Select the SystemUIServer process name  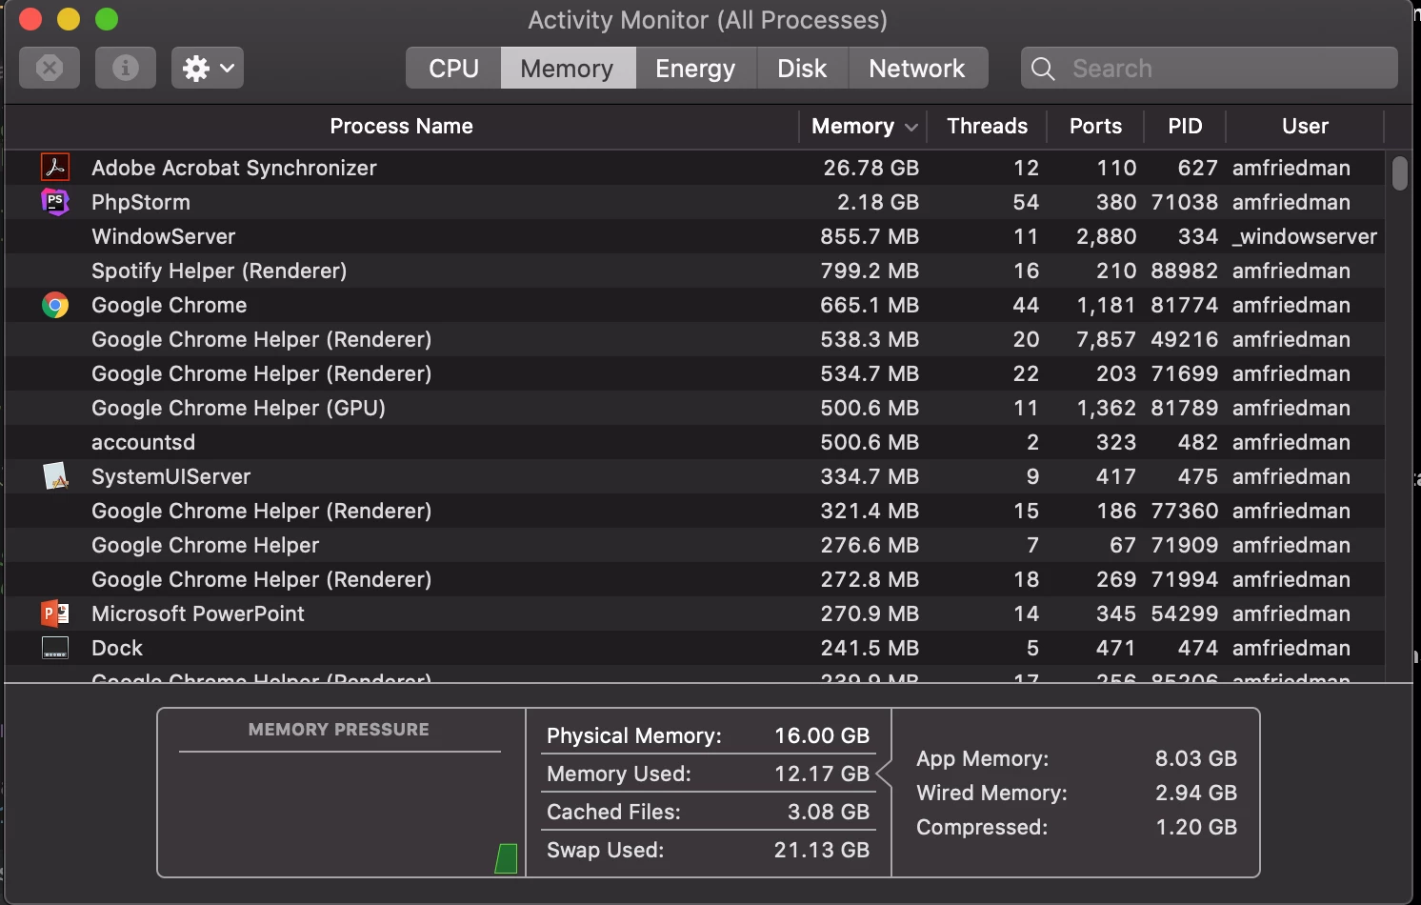point(171,476)
